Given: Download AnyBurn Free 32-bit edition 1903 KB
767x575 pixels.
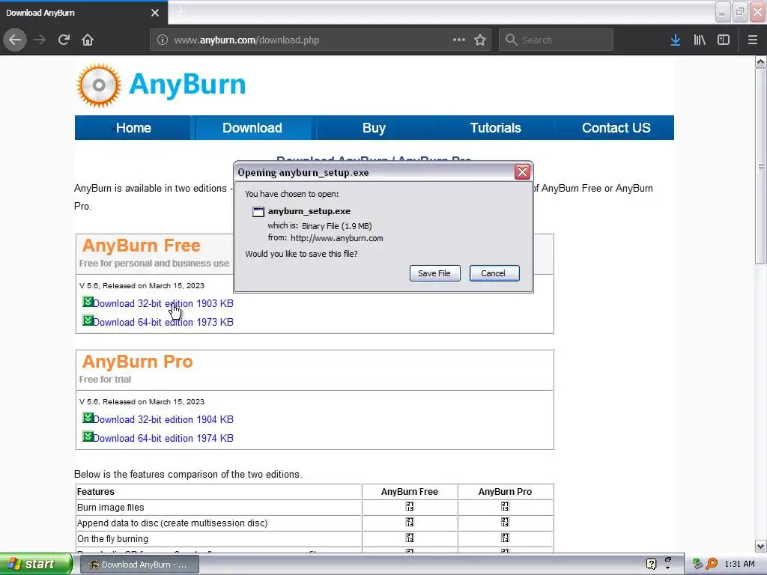Looking at the screenshot, I should (x=163, y=304).
